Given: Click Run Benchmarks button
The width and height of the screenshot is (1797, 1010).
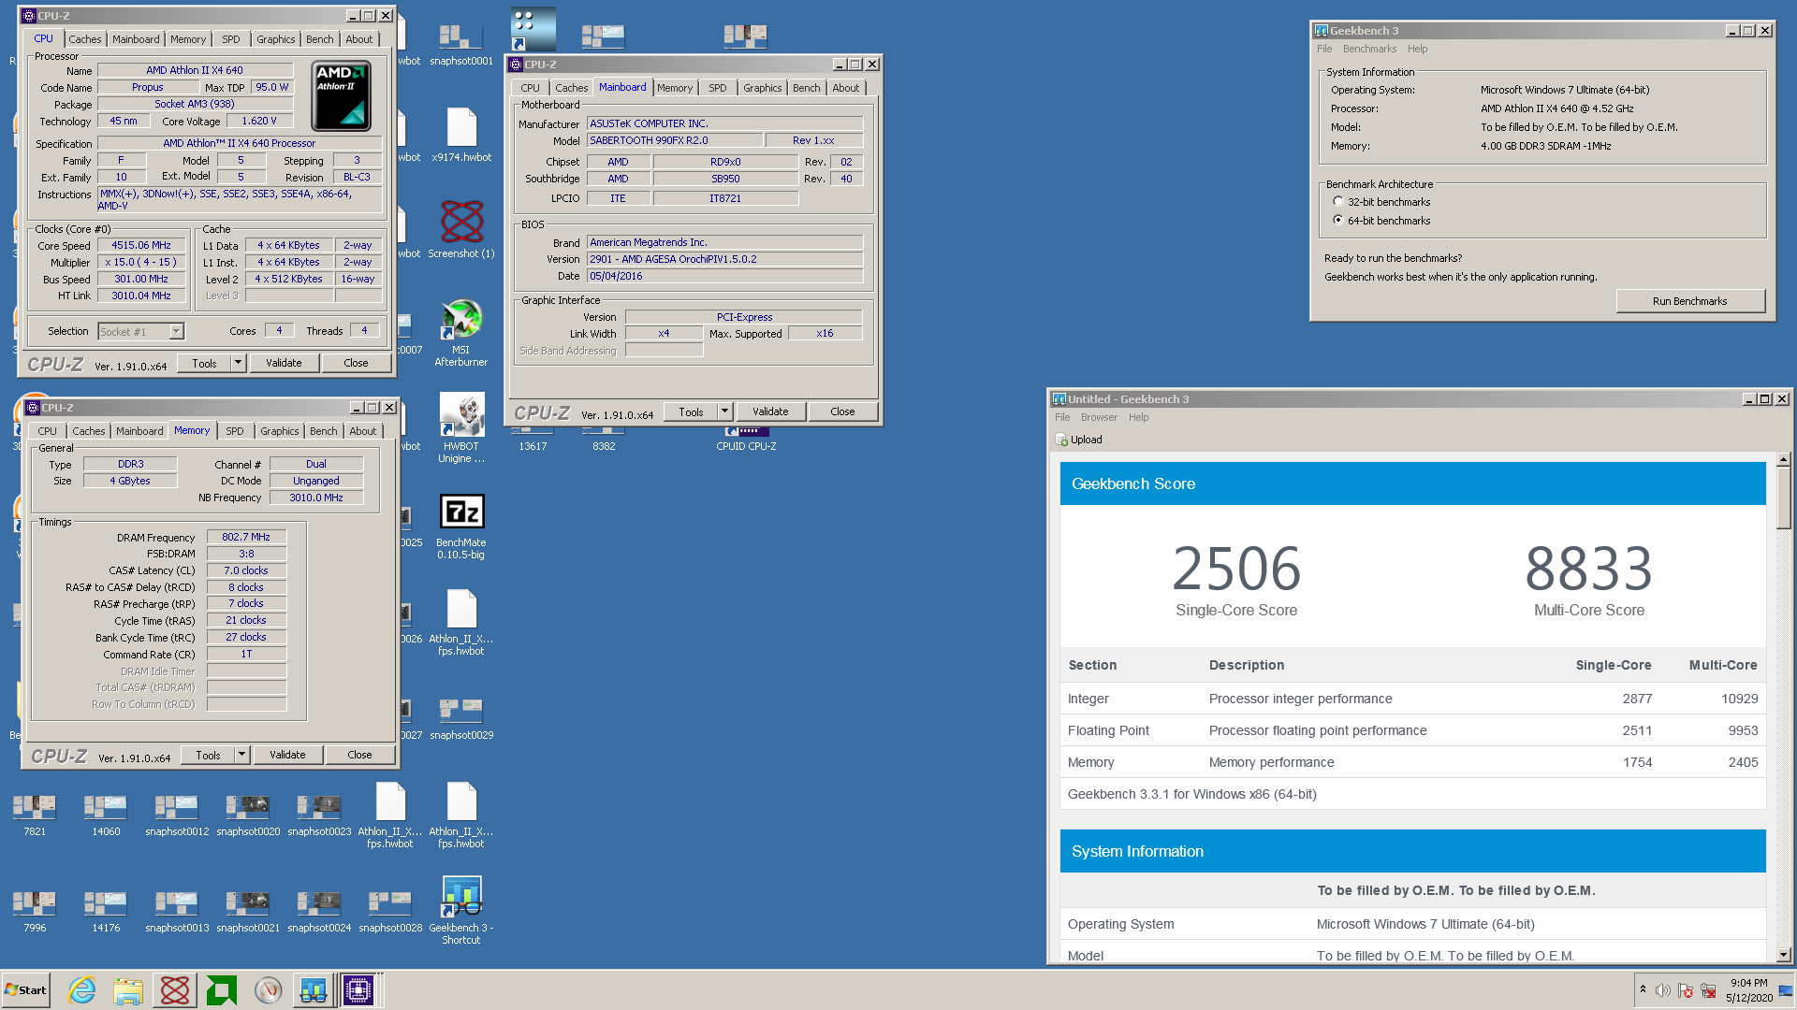Looking at the screenshot, I should [x=1690, y=301].
